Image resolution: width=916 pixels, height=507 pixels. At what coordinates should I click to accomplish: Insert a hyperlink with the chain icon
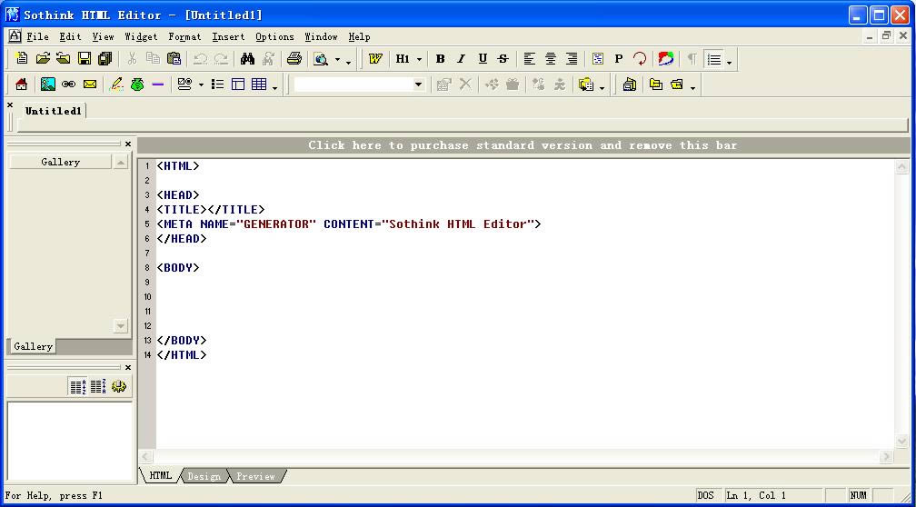click(x=68, y=84)
